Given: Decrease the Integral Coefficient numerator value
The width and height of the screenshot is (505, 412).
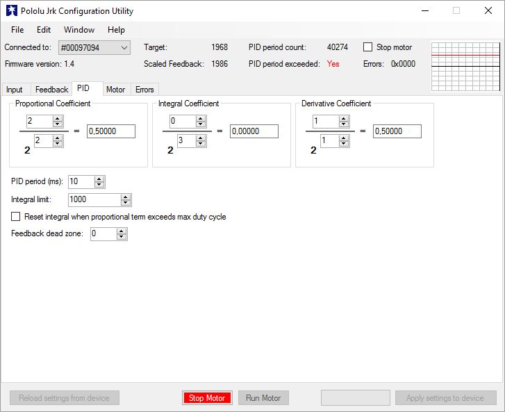Looking at the screenshot, I should point(201,124).
